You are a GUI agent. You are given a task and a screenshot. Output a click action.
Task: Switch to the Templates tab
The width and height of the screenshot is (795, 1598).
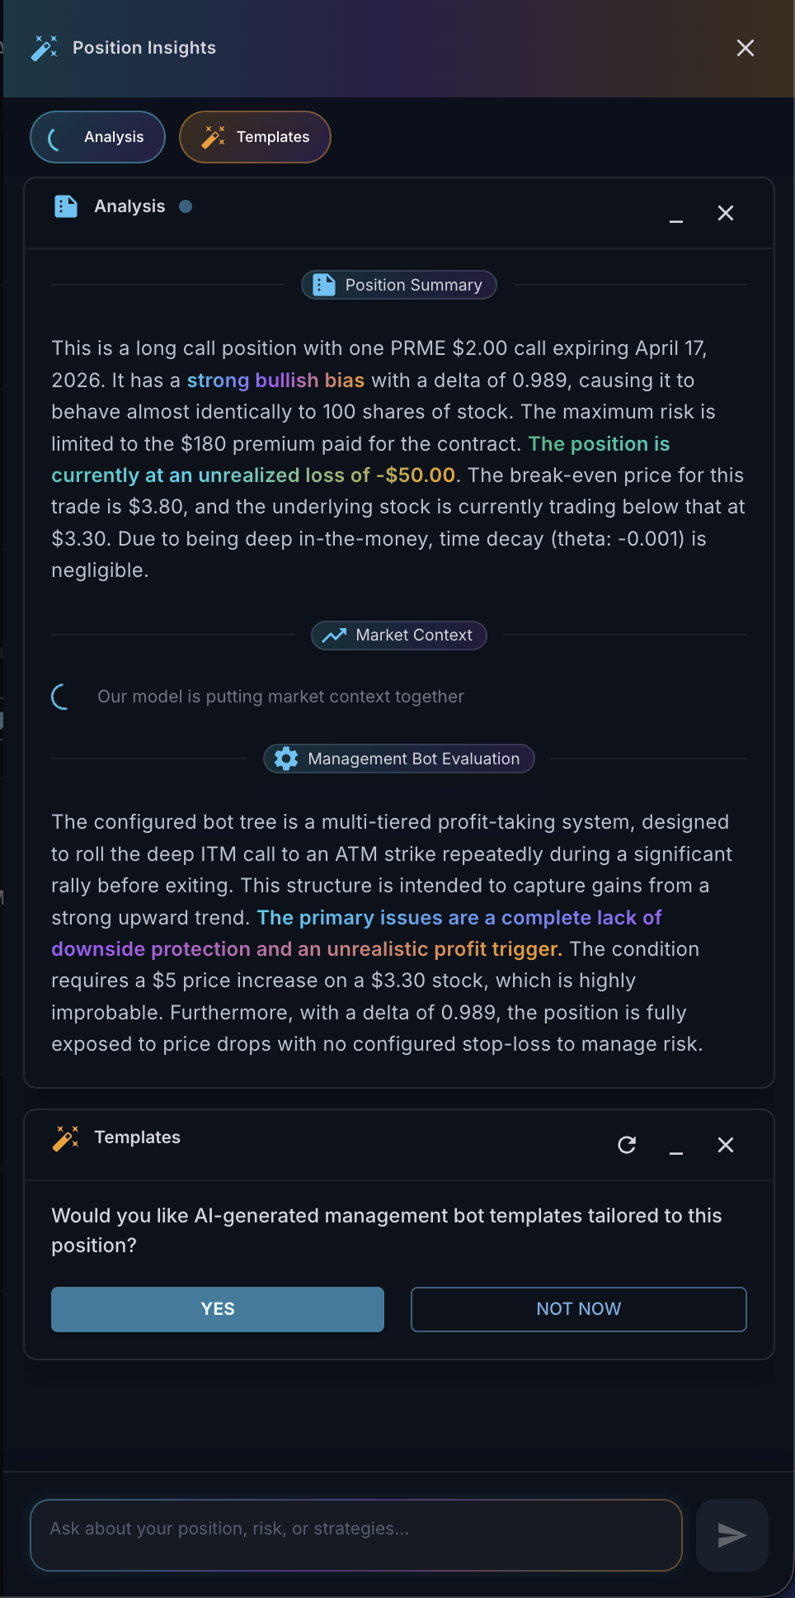(255, 137)
